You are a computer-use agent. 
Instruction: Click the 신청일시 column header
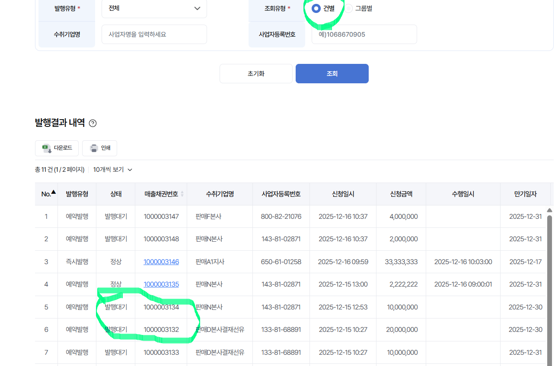coord(343,194)
